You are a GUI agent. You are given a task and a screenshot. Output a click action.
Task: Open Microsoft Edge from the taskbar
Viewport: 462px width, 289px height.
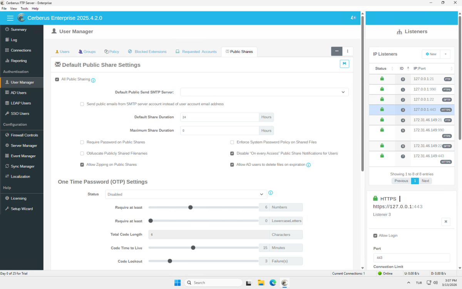(273, 282)
